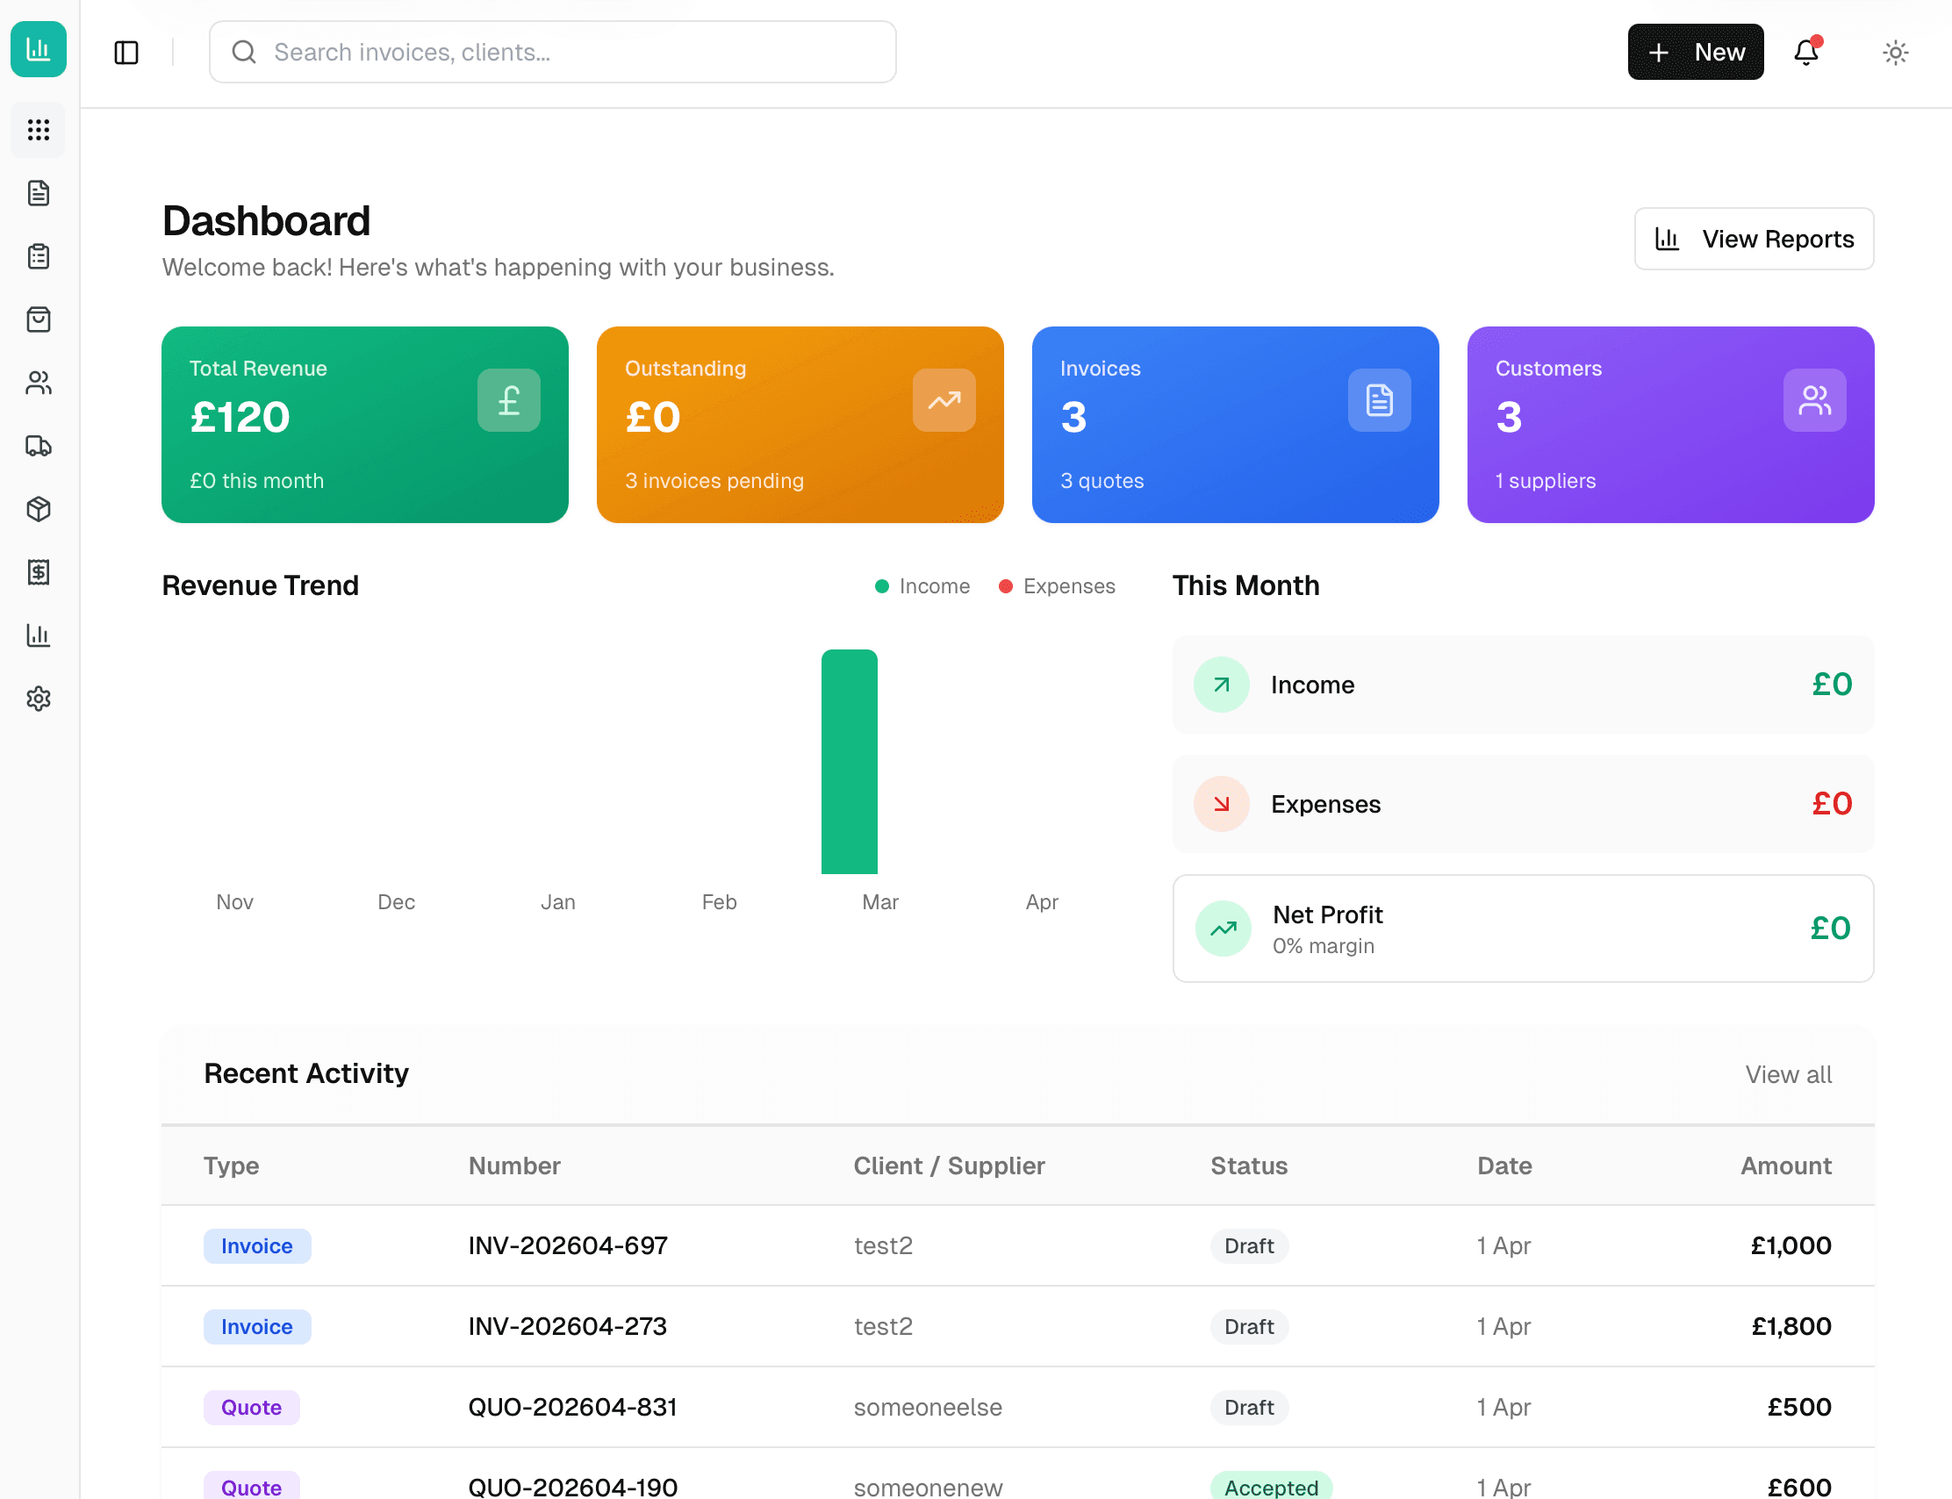The height and width of the screenshot is (1499, 1952).
Task: Click the March bar in Revenue Trend
Action: (849, 763)
